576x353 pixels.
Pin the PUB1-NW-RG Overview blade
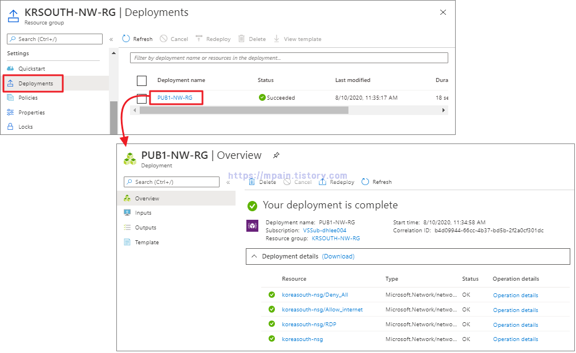click(x=276, y=155)
